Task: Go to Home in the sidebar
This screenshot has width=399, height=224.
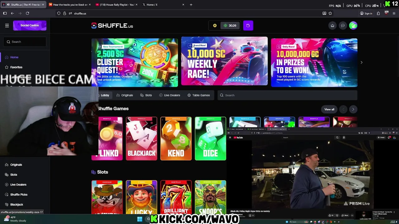Action: click(x=14, y=57)
